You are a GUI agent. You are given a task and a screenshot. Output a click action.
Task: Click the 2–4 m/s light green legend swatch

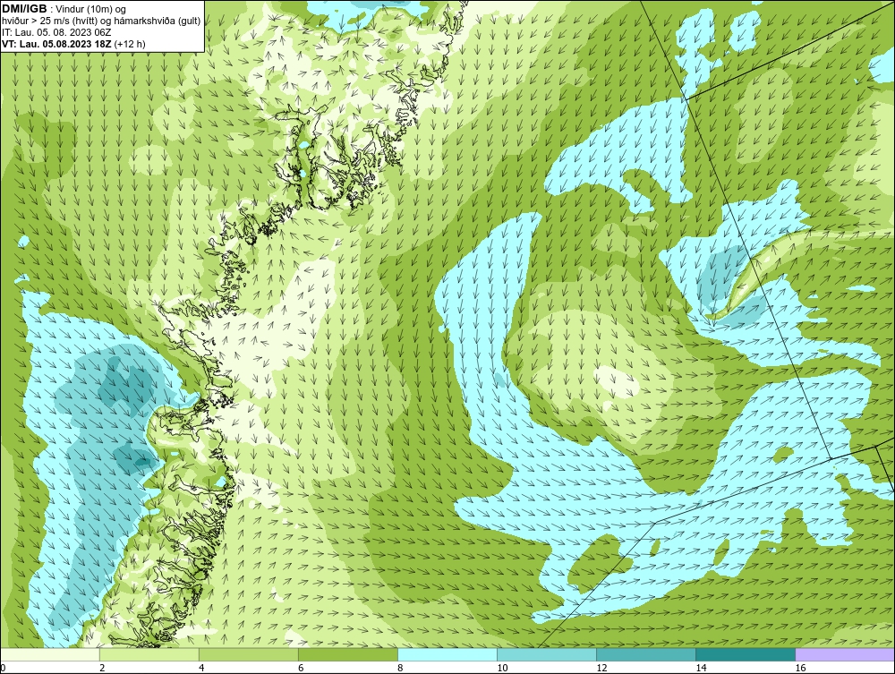149,654
